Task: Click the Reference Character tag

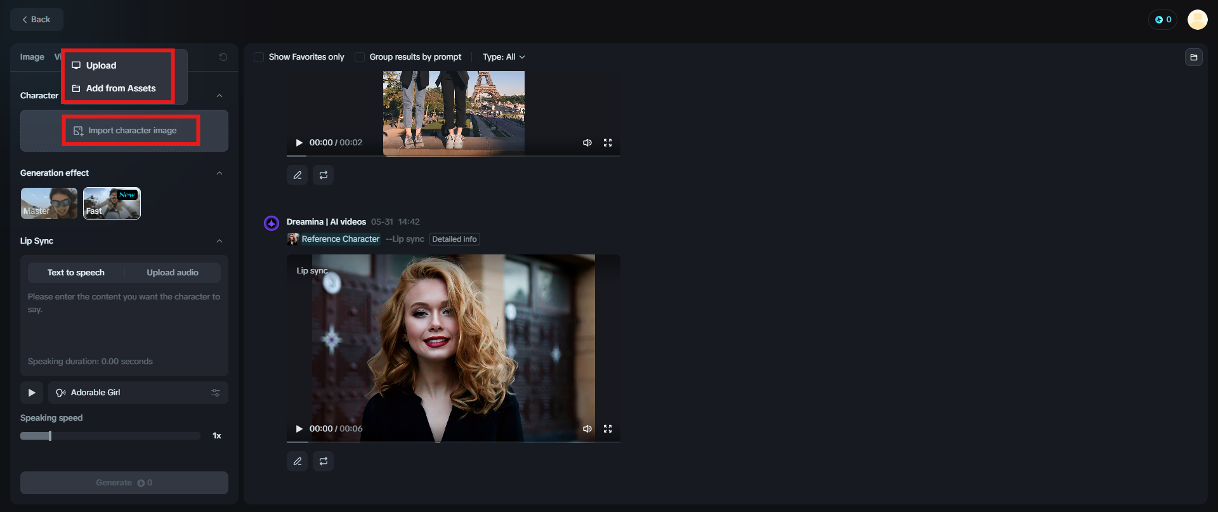Action: (x=341, y=239)
